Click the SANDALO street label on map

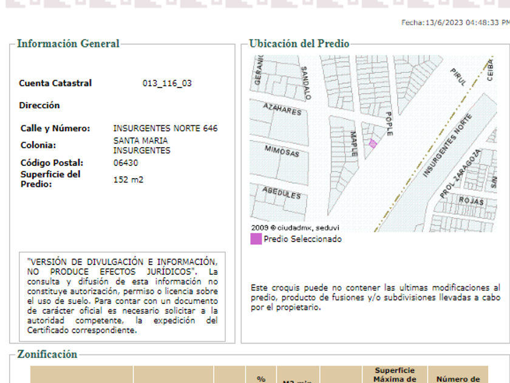(x=306, y=83)
